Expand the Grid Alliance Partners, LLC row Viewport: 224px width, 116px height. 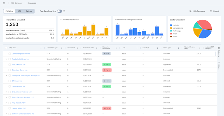(6, 92)
